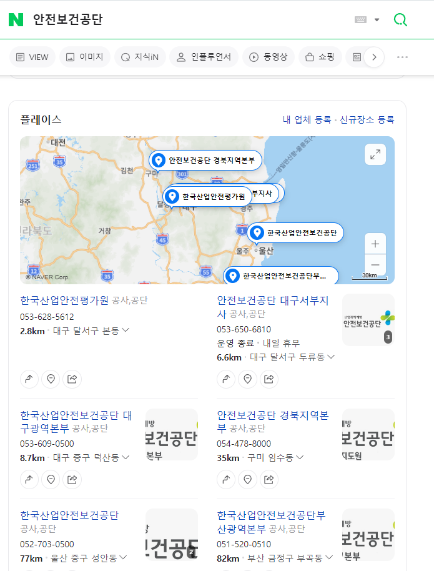Click phone number 052-703-0500
The height and width of the screenshot is (571, 434).
click(47, 544)
